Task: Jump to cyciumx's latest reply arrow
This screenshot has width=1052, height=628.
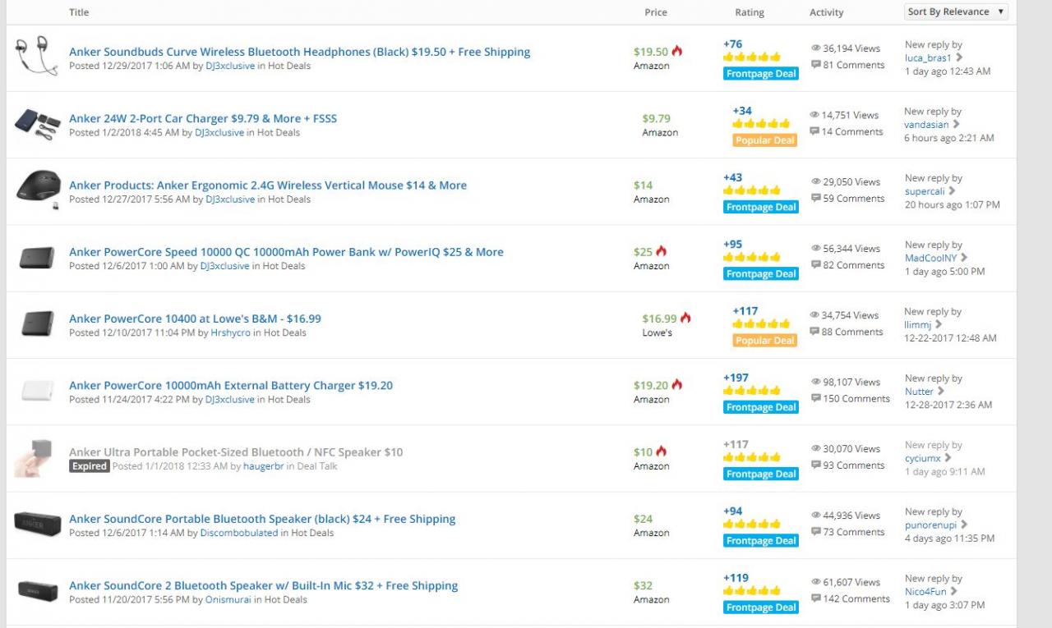Action: 948,458
